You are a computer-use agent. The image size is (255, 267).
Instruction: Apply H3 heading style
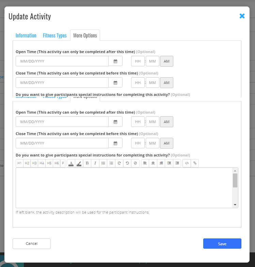pyautogui.click(x=34, y=163)
